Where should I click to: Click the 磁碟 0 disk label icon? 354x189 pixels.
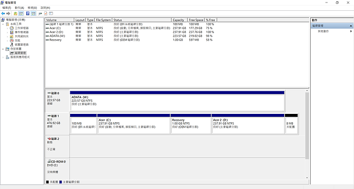[49, 93]
